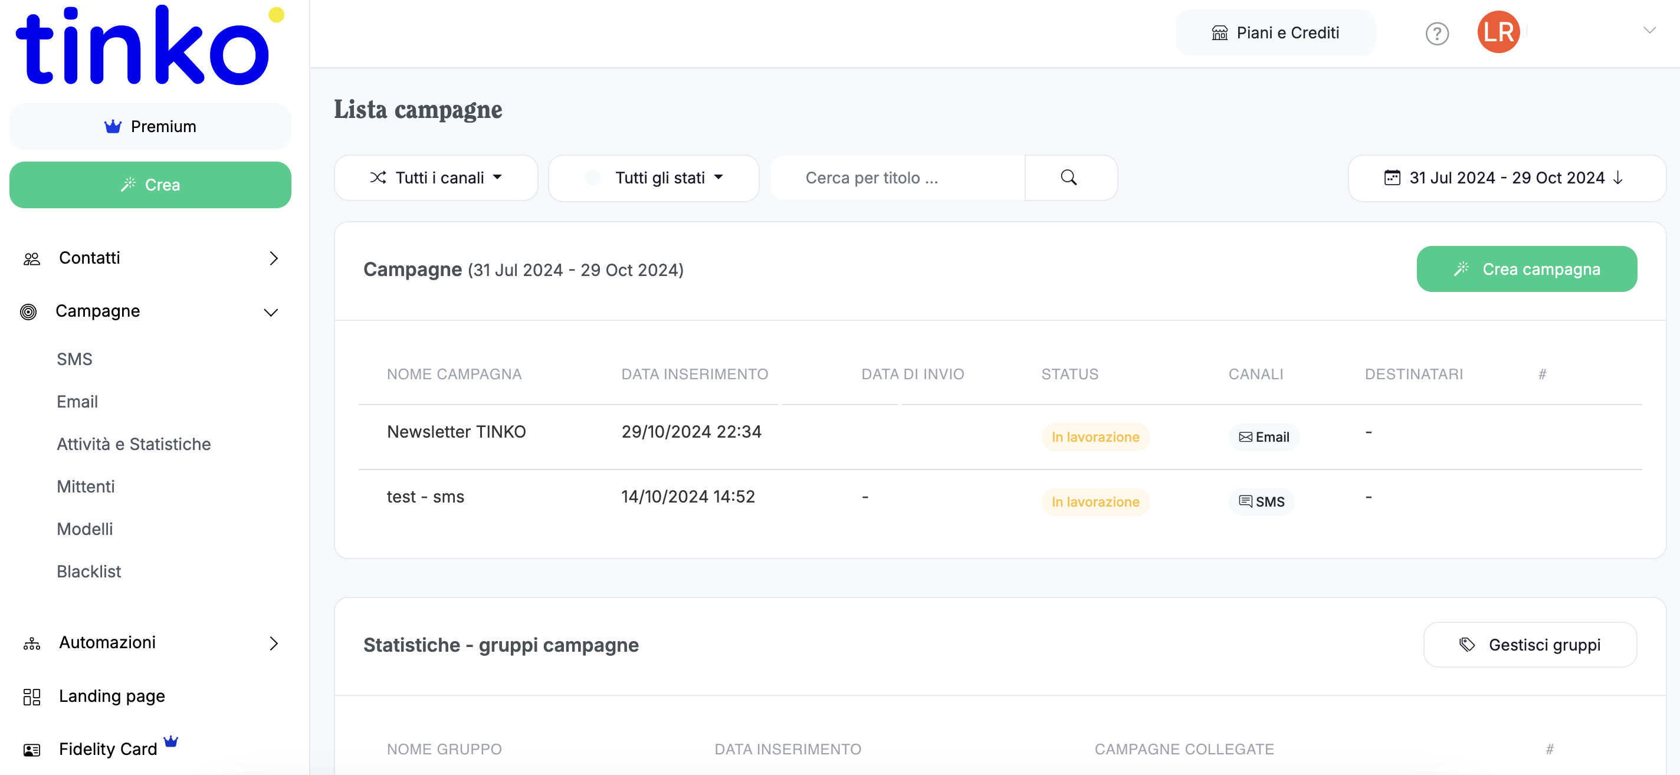Expand the Automazioni menu arrow

[274, 643]
